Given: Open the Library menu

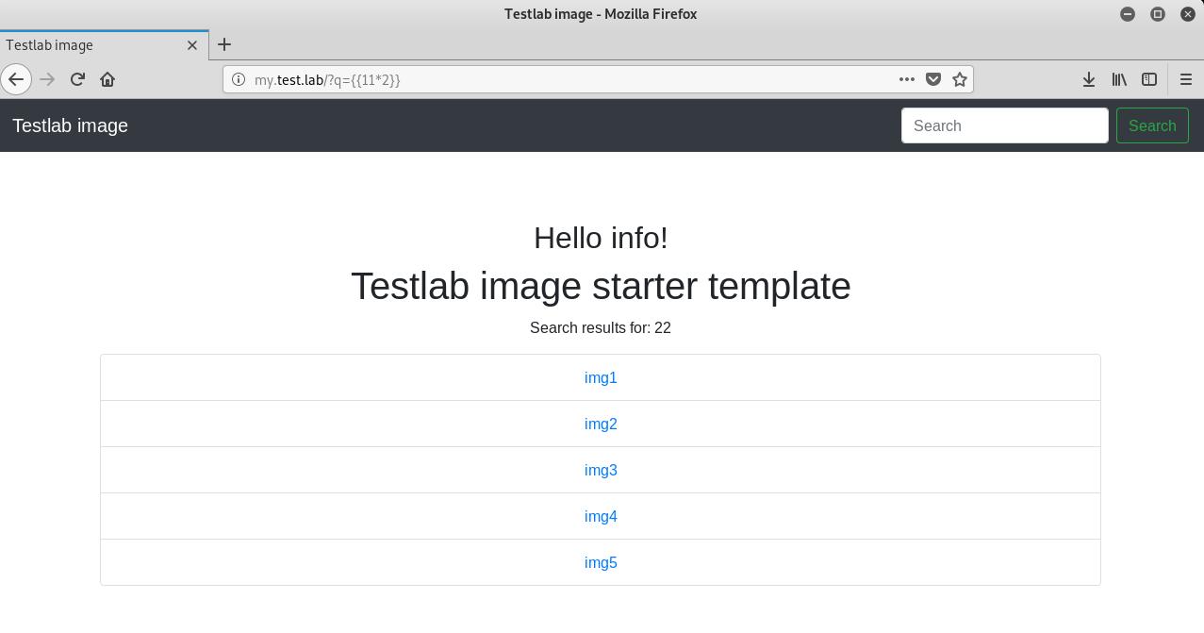Looking at the screenshot, I should 1119,79.
